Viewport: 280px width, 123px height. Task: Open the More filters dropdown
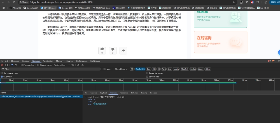121,69
